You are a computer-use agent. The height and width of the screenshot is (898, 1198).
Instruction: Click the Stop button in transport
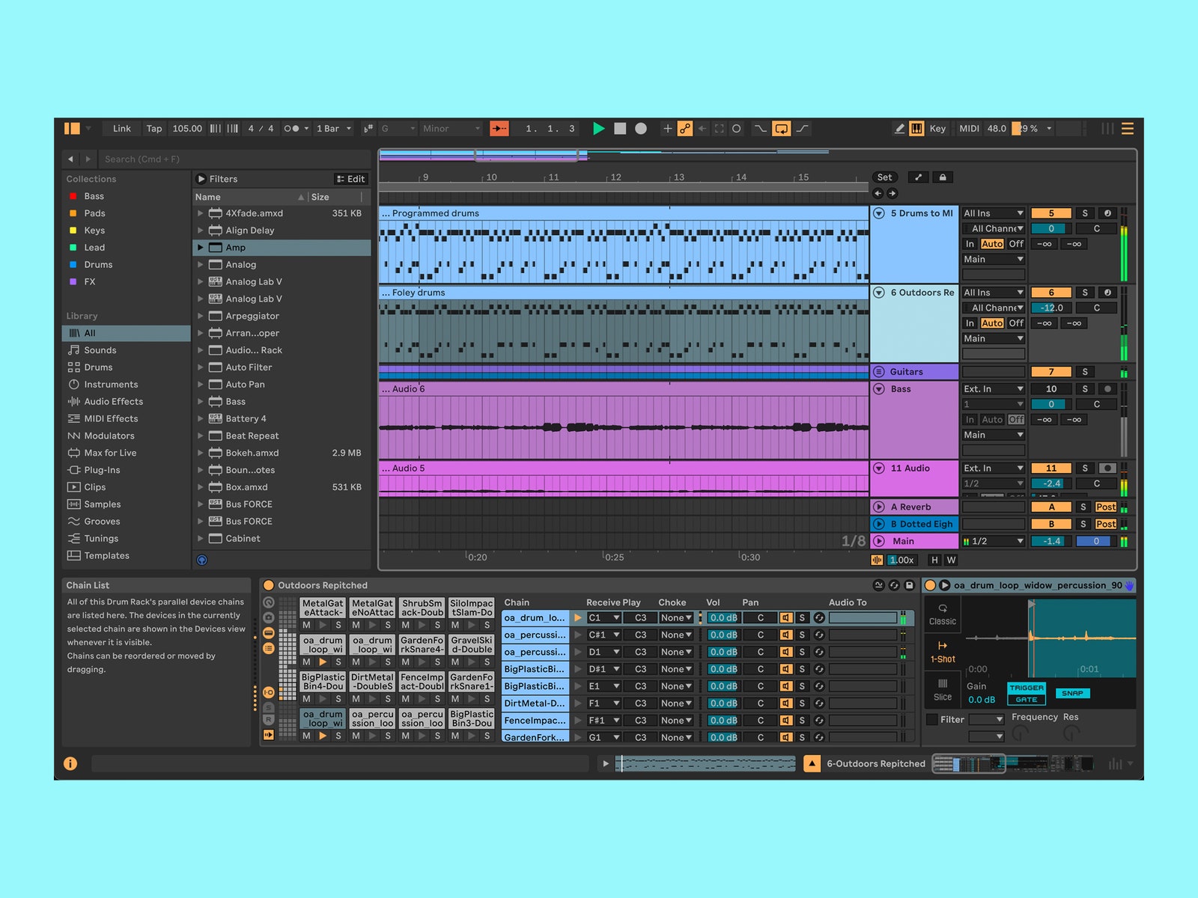tap(620, 129)
